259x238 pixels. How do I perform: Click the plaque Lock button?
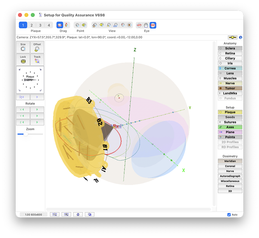[23, 60]
